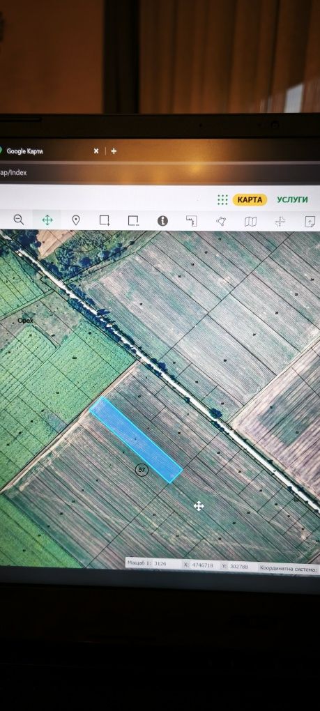Open the map layers icon
320x711 pixels.
(250, 221)
